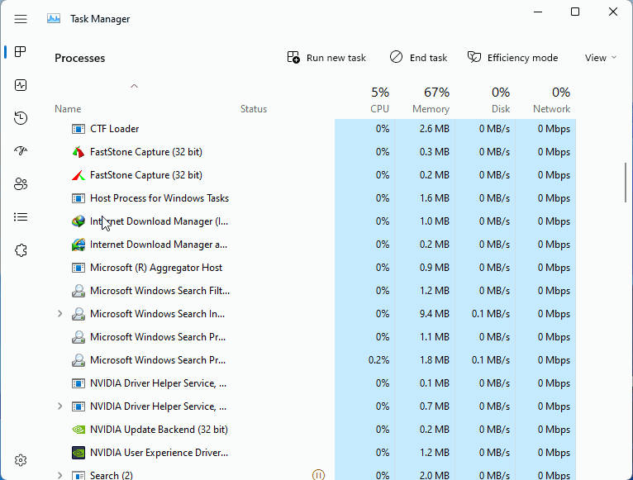The height and width of the screenshot is (480, 633).
Task: Expand the Search (2) process group
Action: coord(59,475)
